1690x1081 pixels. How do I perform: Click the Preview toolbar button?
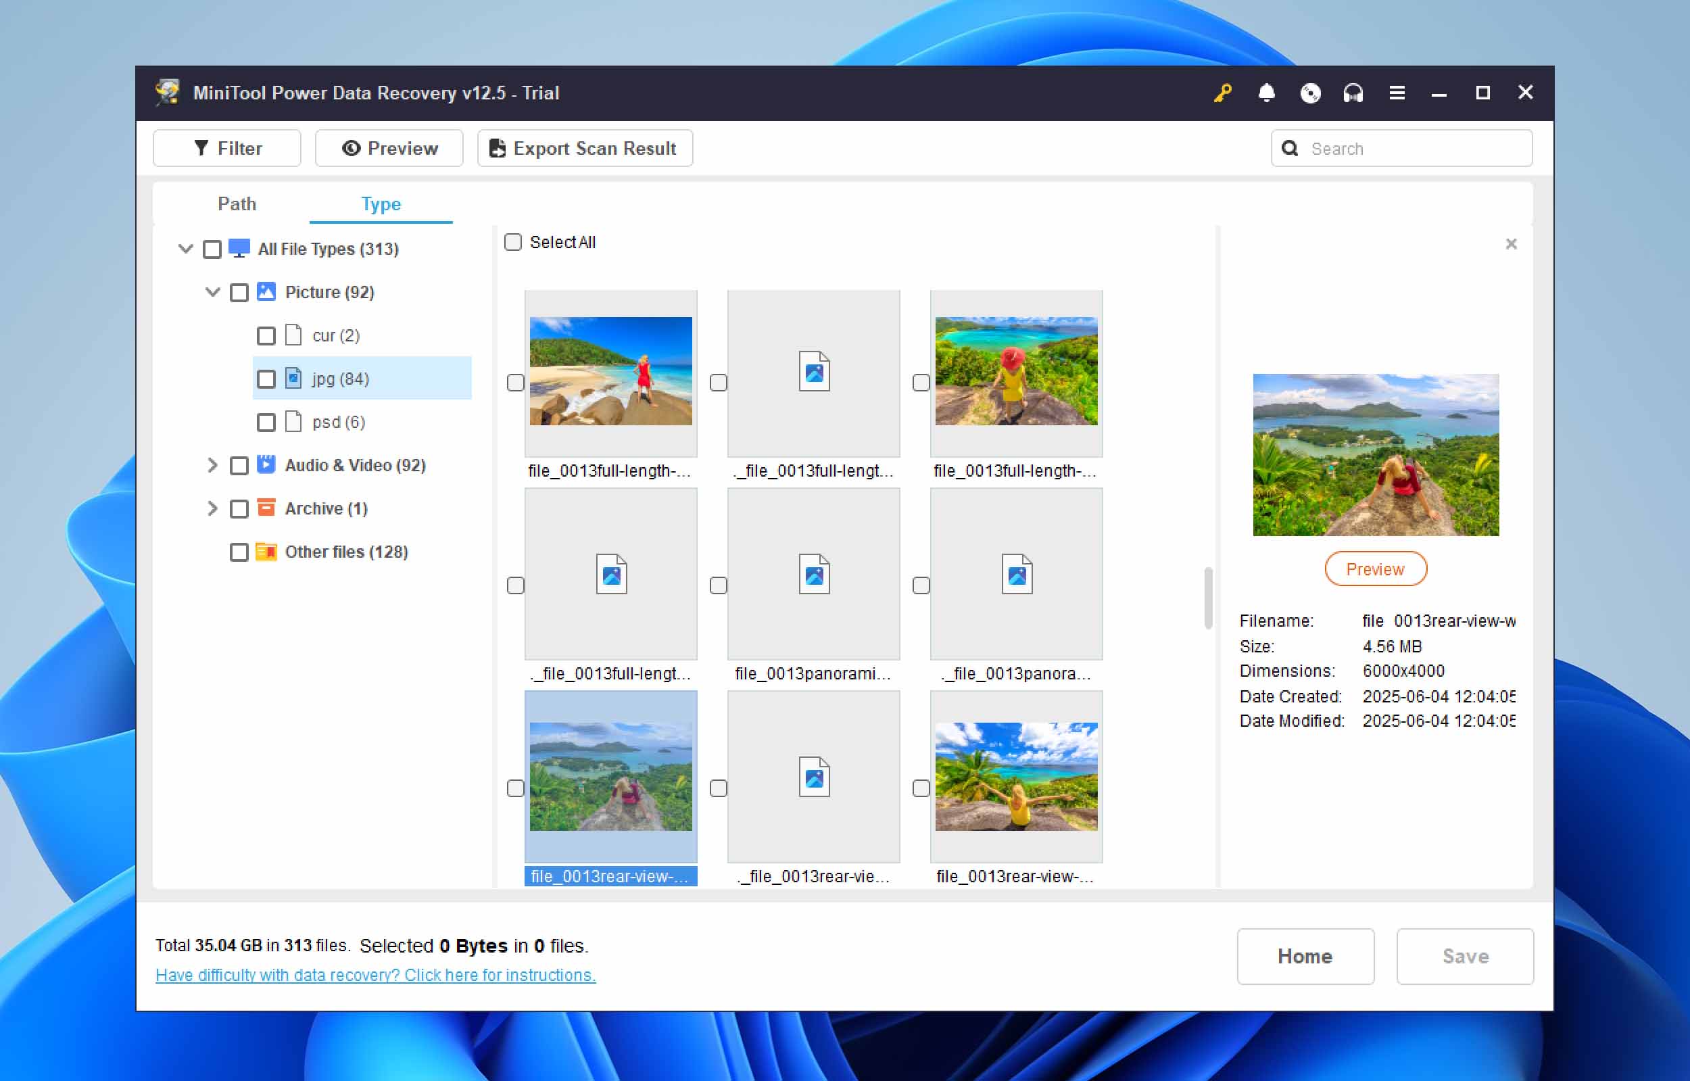click(x=389, y=148)
